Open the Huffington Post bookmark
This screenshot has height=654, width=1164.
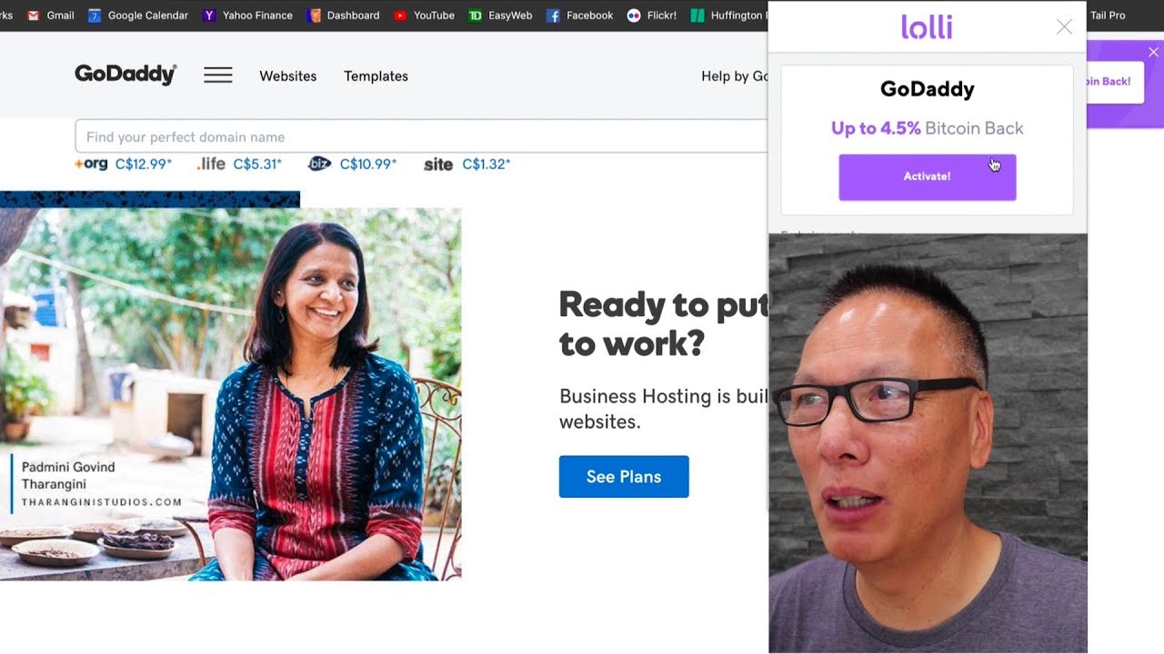[728, 15]
